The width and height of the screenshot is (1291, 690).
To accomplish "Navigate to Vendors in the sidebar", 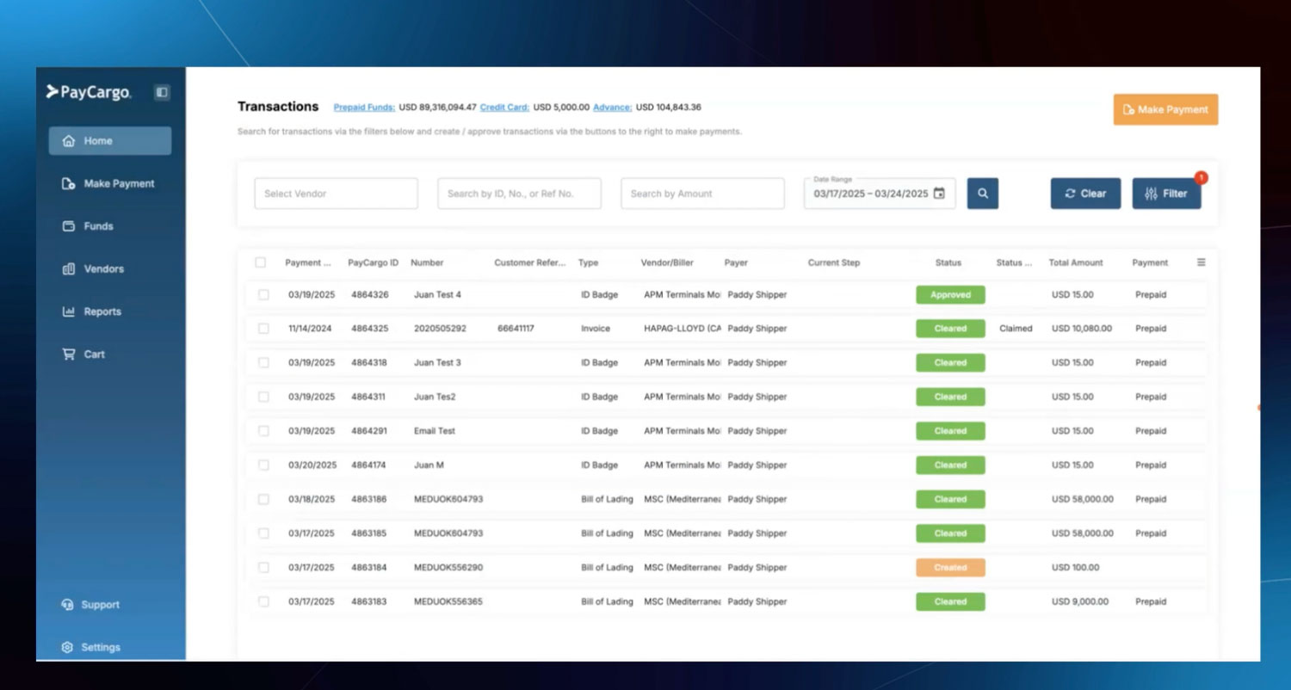I will coord(103,269).
